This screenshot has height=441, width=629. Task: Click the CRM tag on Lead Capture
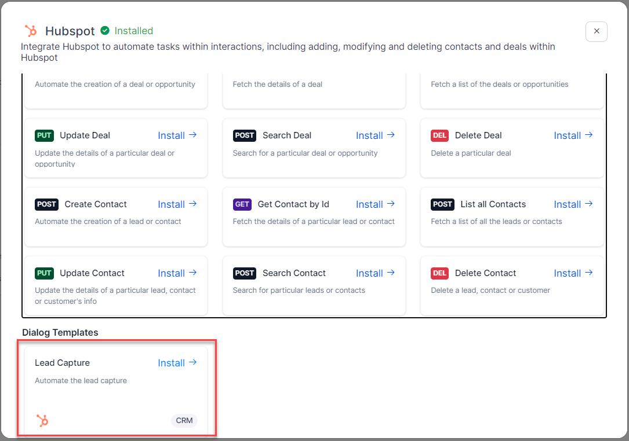click(x=184, y=421)
